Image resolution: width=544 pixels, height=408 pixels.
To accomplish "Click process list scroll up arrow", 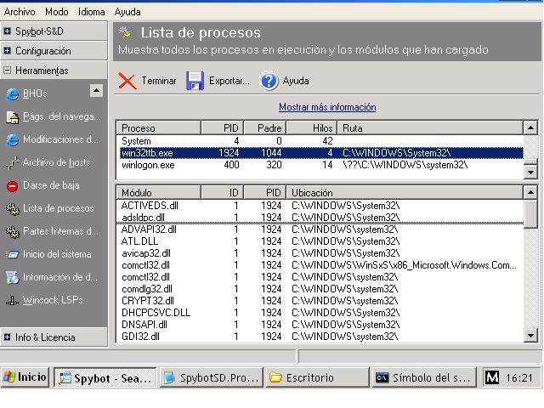I will [x=530, y=127].
